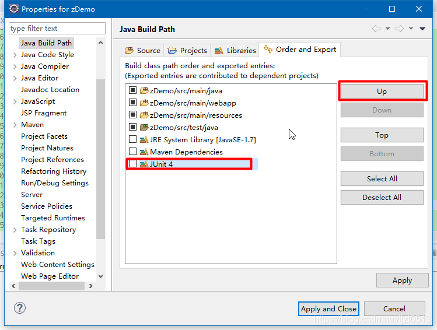
Task: Switch to the Projects tab
Action: (187, 50)
